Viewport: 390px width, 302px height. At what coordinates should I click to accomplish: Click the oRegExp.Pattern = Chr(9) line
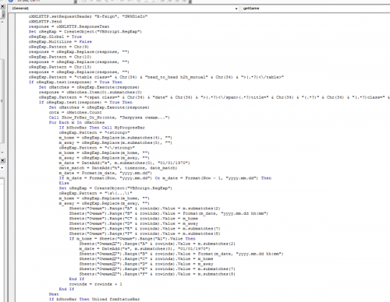click(x=58, y=47)
